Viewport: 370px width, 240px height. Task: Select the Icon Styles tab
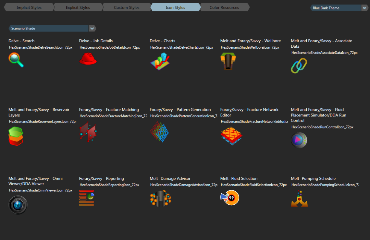175,7
